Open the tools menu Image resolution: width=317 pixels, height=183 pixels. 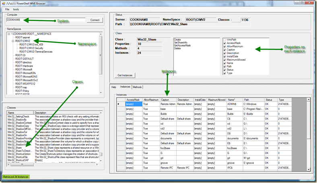click(16, 9)
